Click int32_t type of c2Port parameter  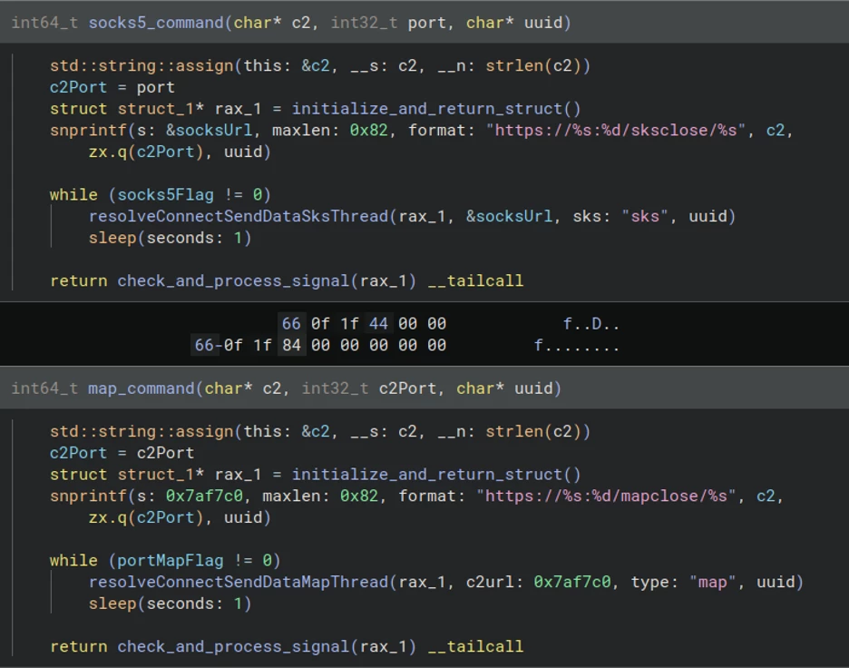pyautogui.click(x=336, y=388)
